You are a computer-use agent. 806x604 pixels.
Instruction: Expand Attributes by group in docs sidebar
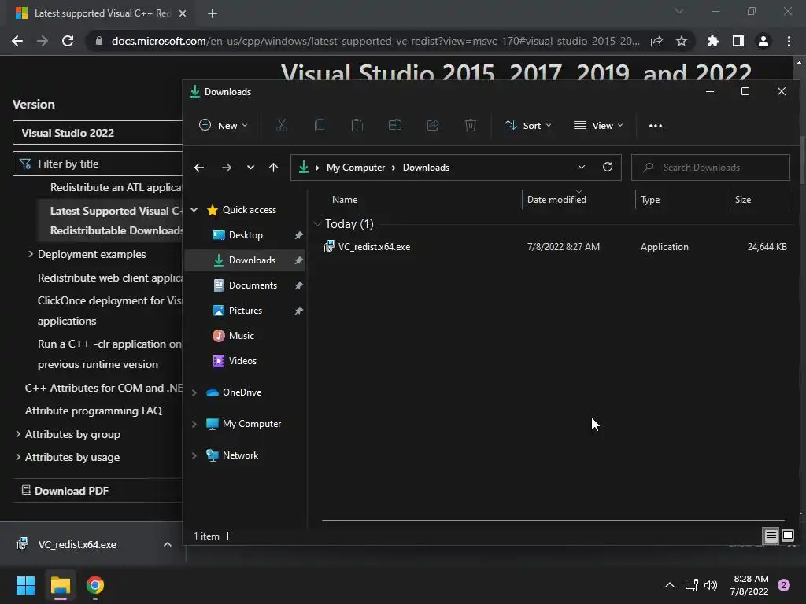pos(18,434)
